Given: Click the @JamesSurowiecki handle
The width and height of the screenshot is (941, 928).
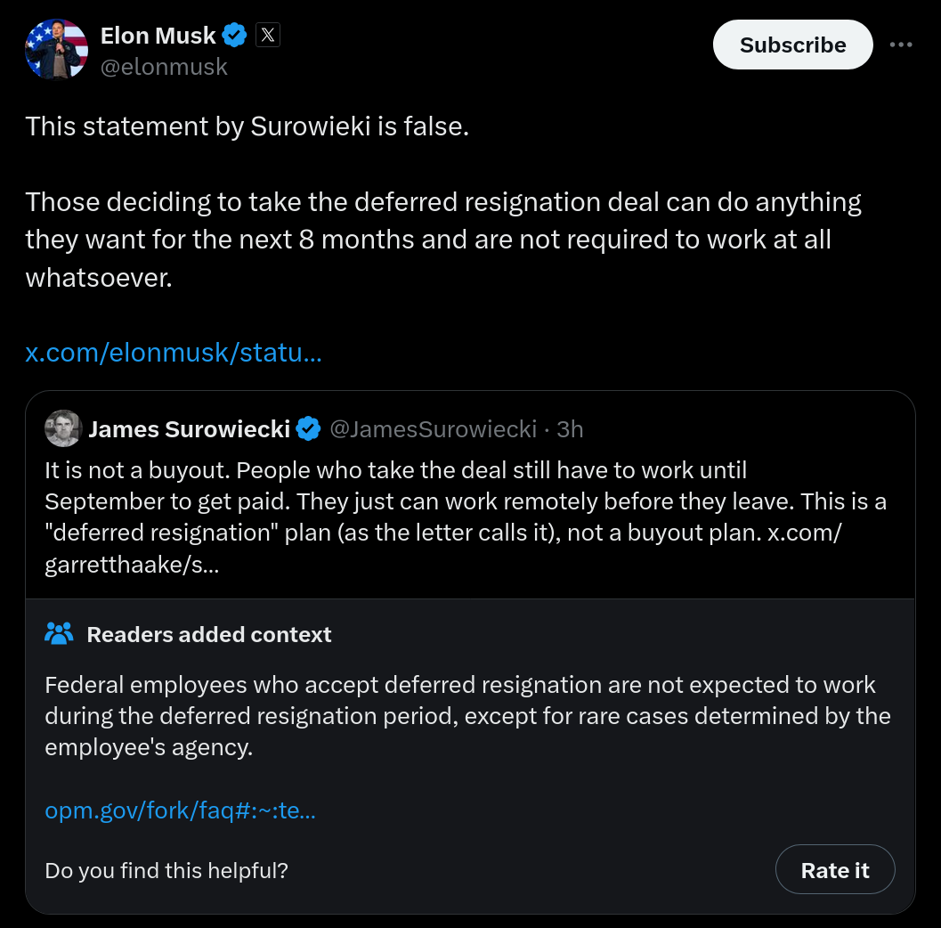Looking at the screenshot, I should click(434, 429).
